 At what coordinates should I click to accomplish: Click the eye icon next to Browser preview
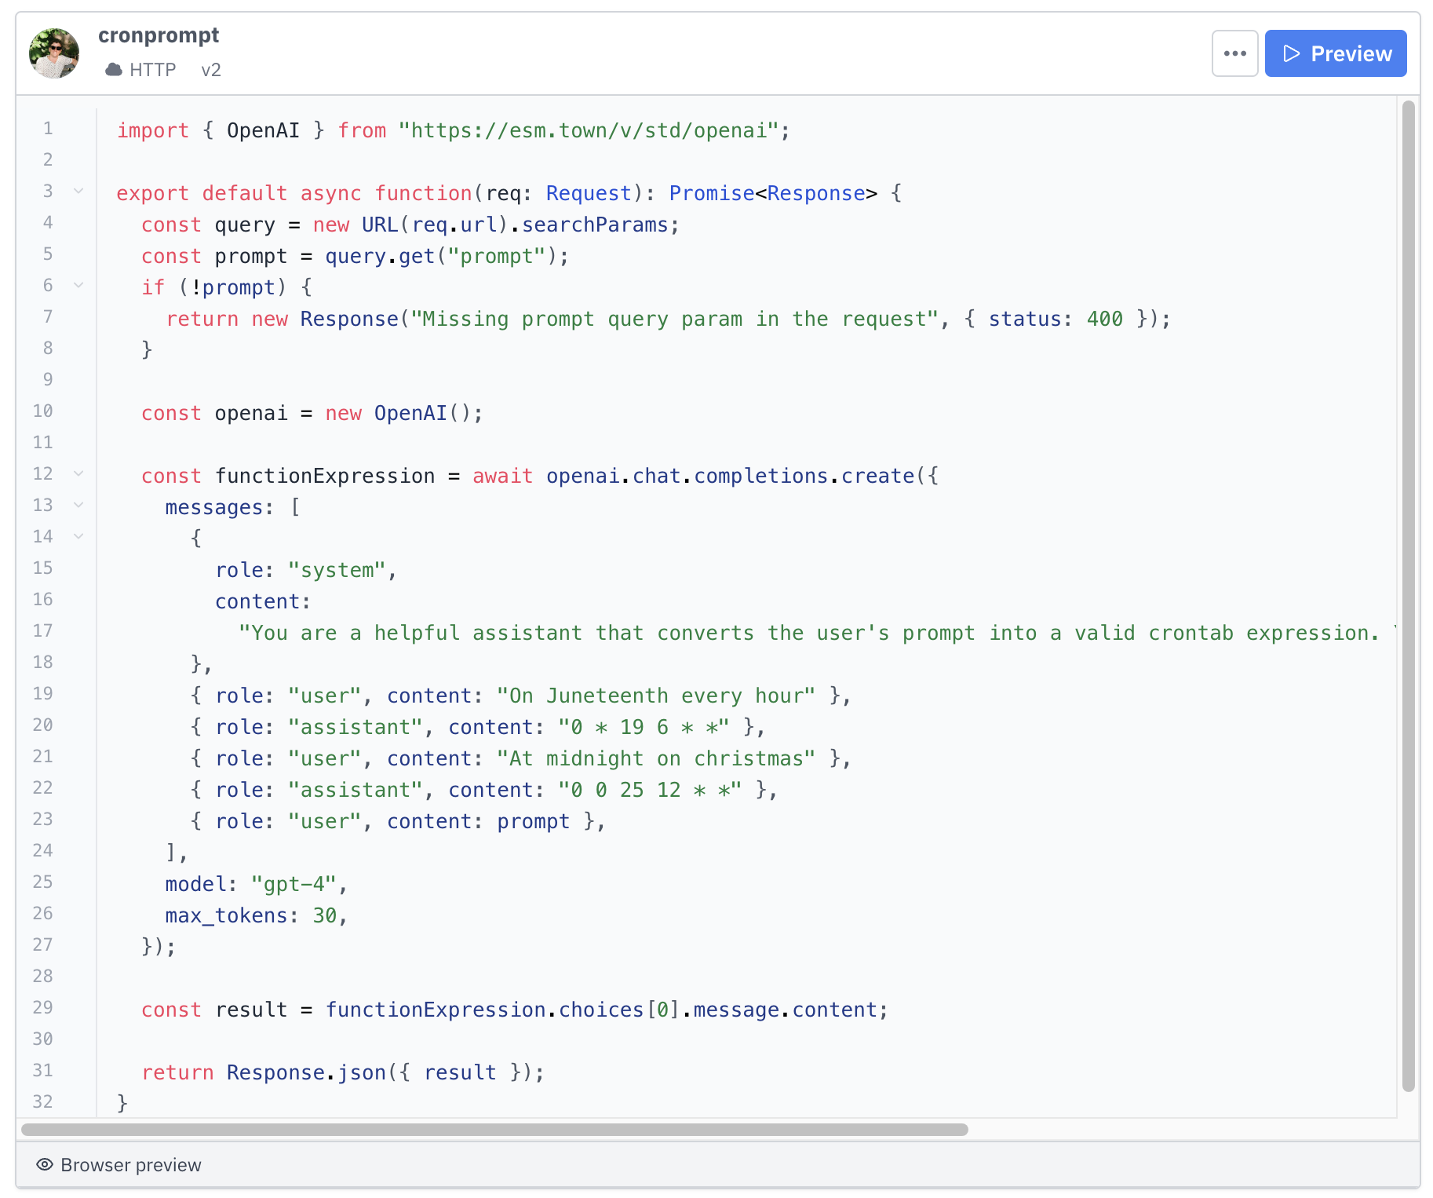pos(46,1165)
